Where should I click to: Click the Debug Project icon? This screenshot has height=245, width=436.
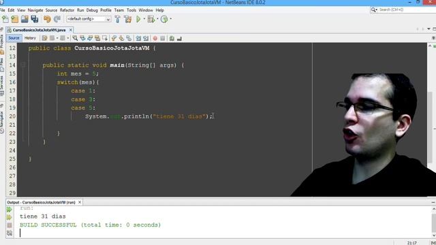coord(151,19)
